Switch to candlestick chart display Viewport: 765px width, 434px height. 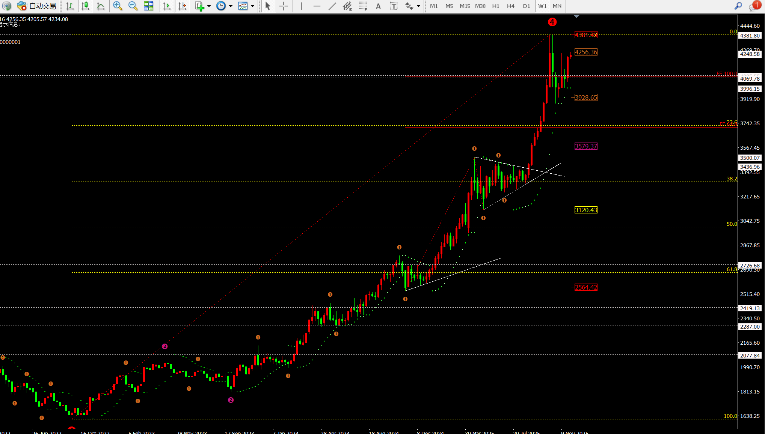point(85,6)
